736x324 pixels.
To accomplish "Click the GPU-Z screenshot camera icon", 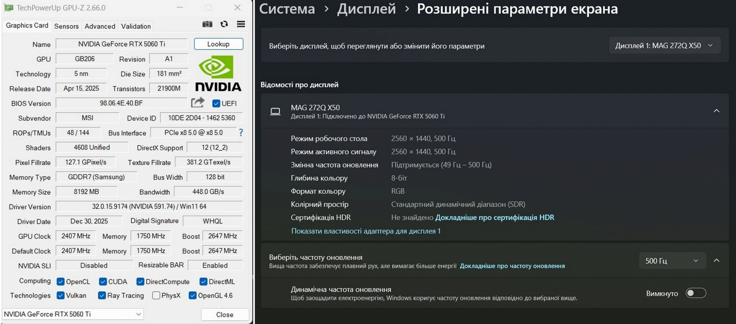I will [x=207, y=24].
